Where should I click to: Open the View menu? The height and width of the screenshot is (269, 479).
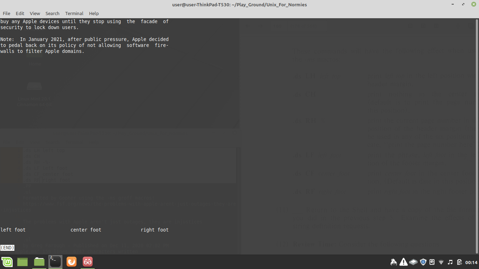click(x=35, y=13)
